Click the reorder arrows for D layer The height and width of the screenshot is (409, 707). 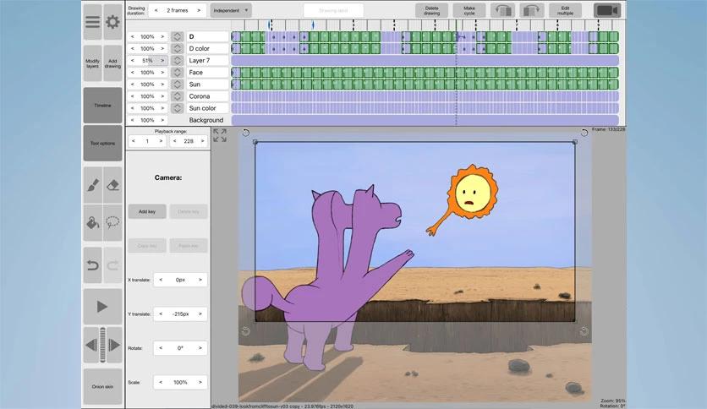pyautogui.click(x=177, y=37)
